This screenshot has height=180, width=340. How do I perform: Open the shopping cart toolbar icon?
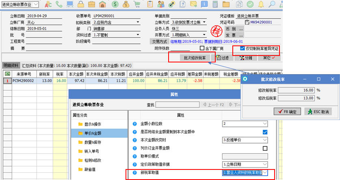tap(137, 4)
